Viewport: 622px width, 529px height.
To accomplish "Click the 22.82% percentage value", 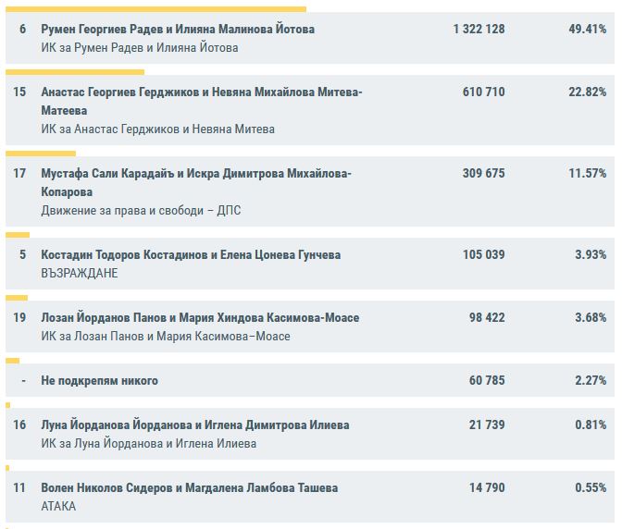I will [587, 92].
